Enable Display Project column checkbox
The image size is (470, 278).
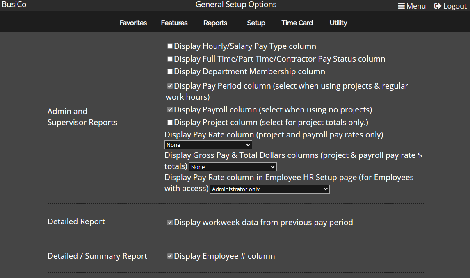coord(170,122)
